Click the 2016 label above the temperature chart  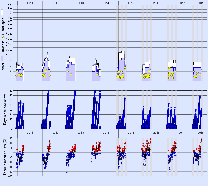(156, 133)
